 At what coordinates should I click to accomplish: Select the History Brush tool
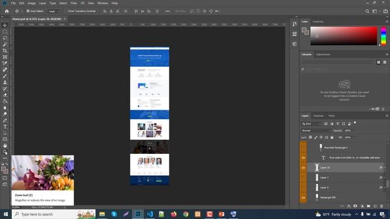click(x=5, y=89)
